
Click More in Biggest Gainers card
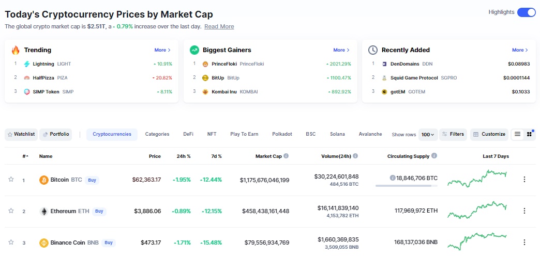341,50
